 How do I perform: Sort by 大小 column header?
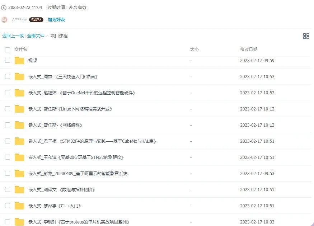click(194, 50)
